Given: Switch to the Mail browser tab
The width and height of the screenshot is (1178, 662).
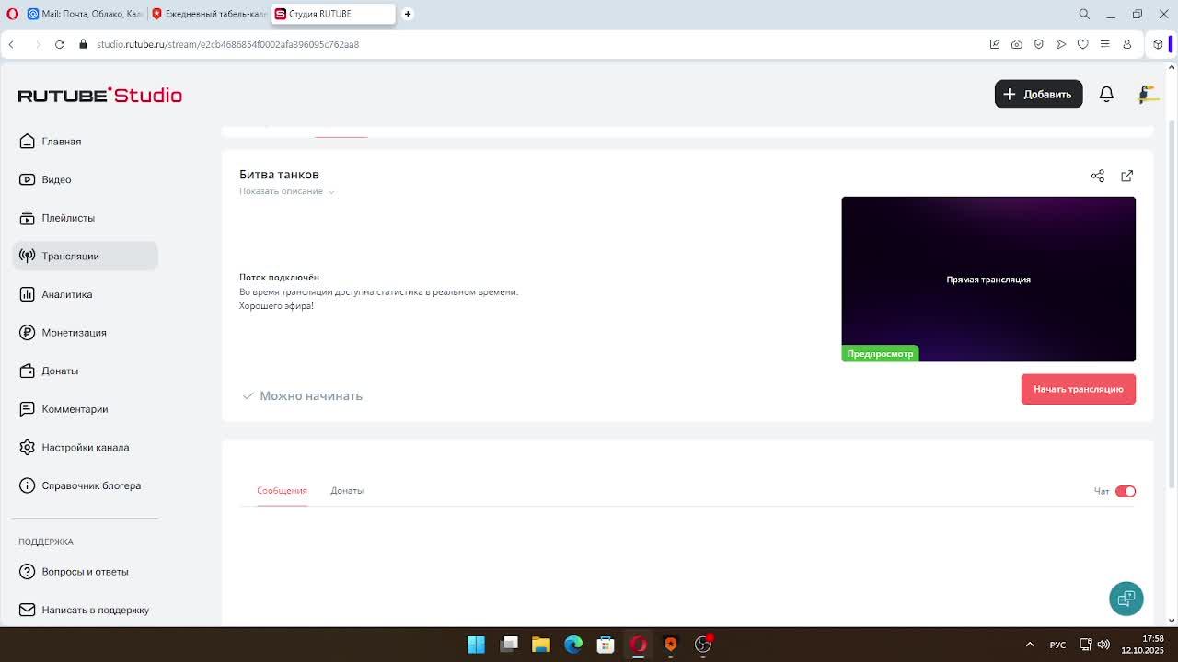Looking at the screenshot, I should (85, 14).
